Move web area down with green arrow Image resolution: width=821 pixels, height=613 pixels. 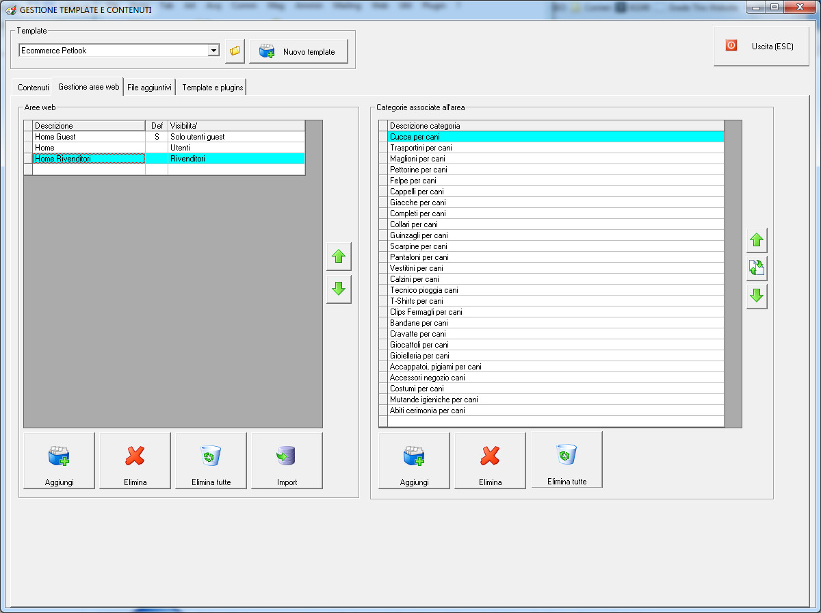(x=339, y=289)
